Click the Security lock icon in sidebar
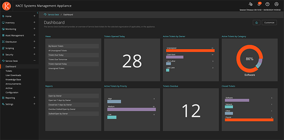Screen dimensions: 284x140 pyautogui.click(x=3, y=55)
